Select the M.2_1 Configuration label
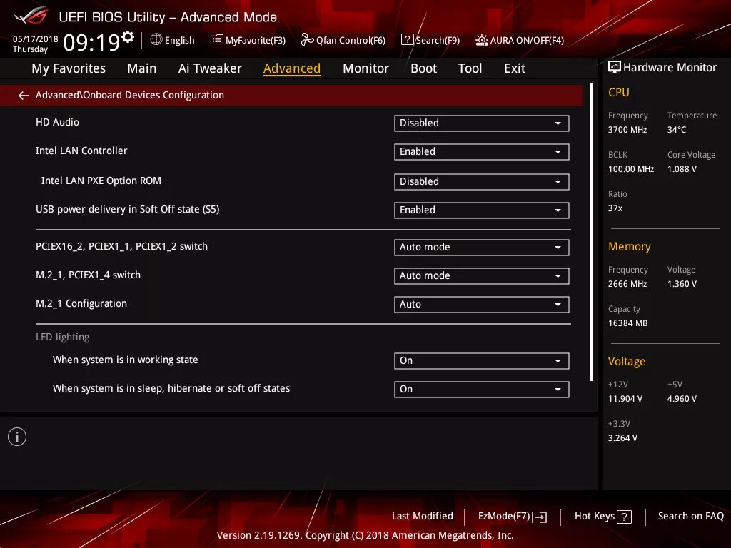Screen dimensions: 731x548 click(x=81, y=303)
